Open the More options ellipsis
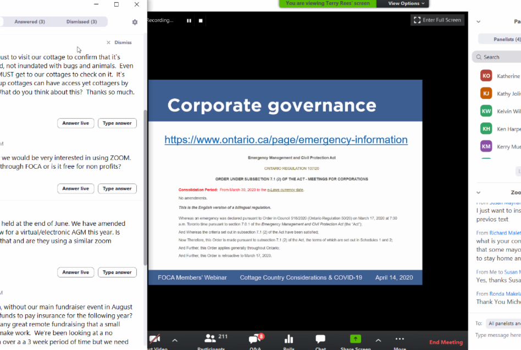 pos(400,339)
